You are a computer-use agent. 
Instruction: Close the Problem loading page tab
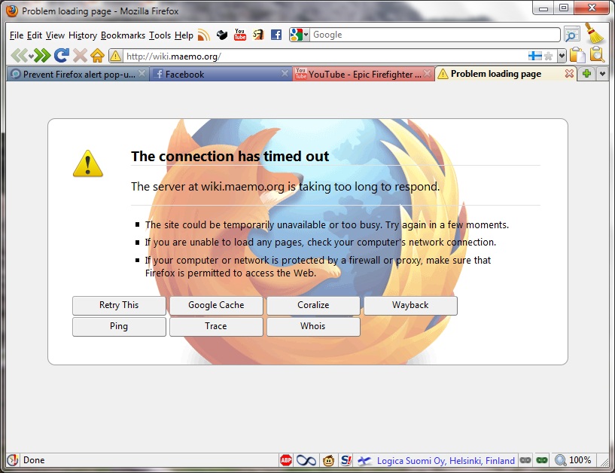[x=569, y=73]
